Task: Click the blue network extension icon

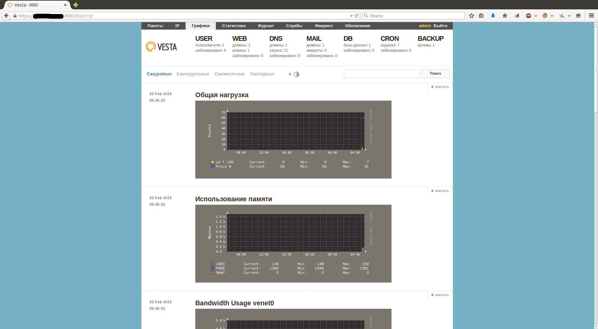Action: [x=562, y=16]
